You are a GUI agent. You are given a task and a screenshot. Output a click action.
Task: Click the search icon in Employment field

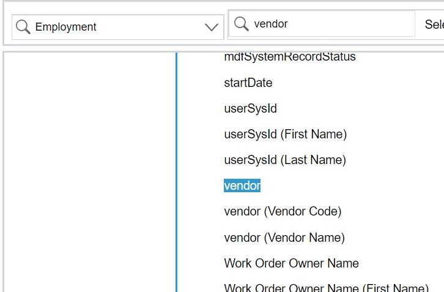coord(23,27)
